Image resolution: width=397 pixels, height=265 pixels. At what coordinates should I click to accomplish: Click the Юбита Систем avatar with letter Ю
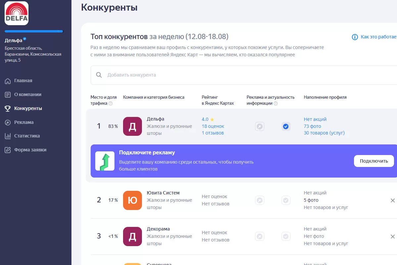(132, 200)
